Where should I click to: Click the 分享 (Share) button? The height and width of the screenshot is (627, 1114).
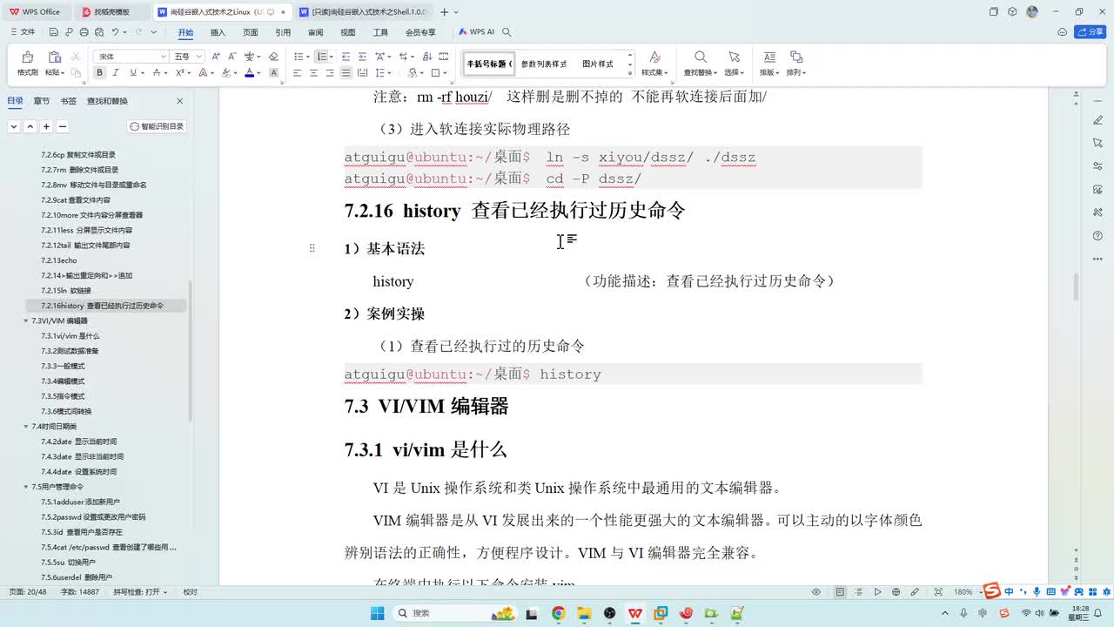click(1091, 32)
